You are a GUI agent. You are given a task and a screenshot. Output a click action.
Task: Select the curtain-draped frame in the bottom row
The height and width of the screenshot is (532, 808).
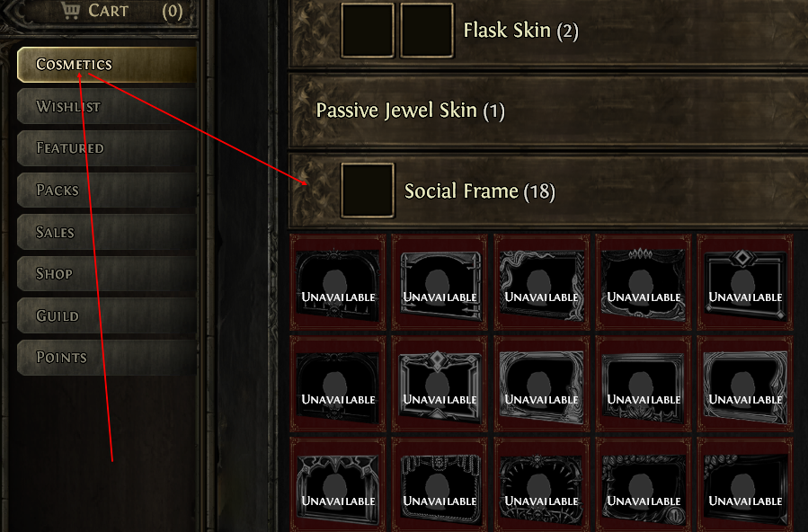(440, 485)
